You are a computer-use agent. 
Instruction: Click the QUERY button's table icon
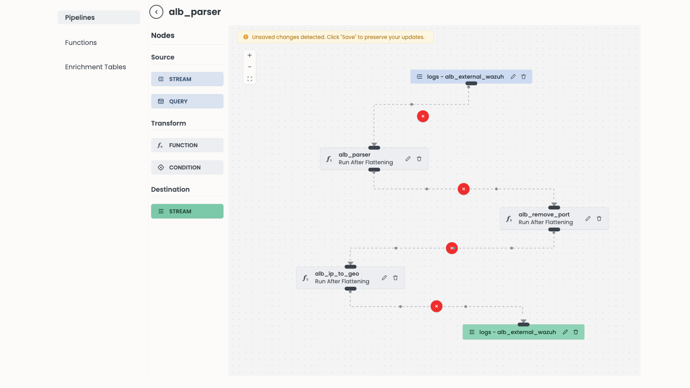click(x=161, y=101)
